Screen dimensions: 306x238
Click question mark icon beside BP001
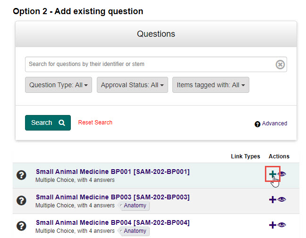click(x=21, y=175)
